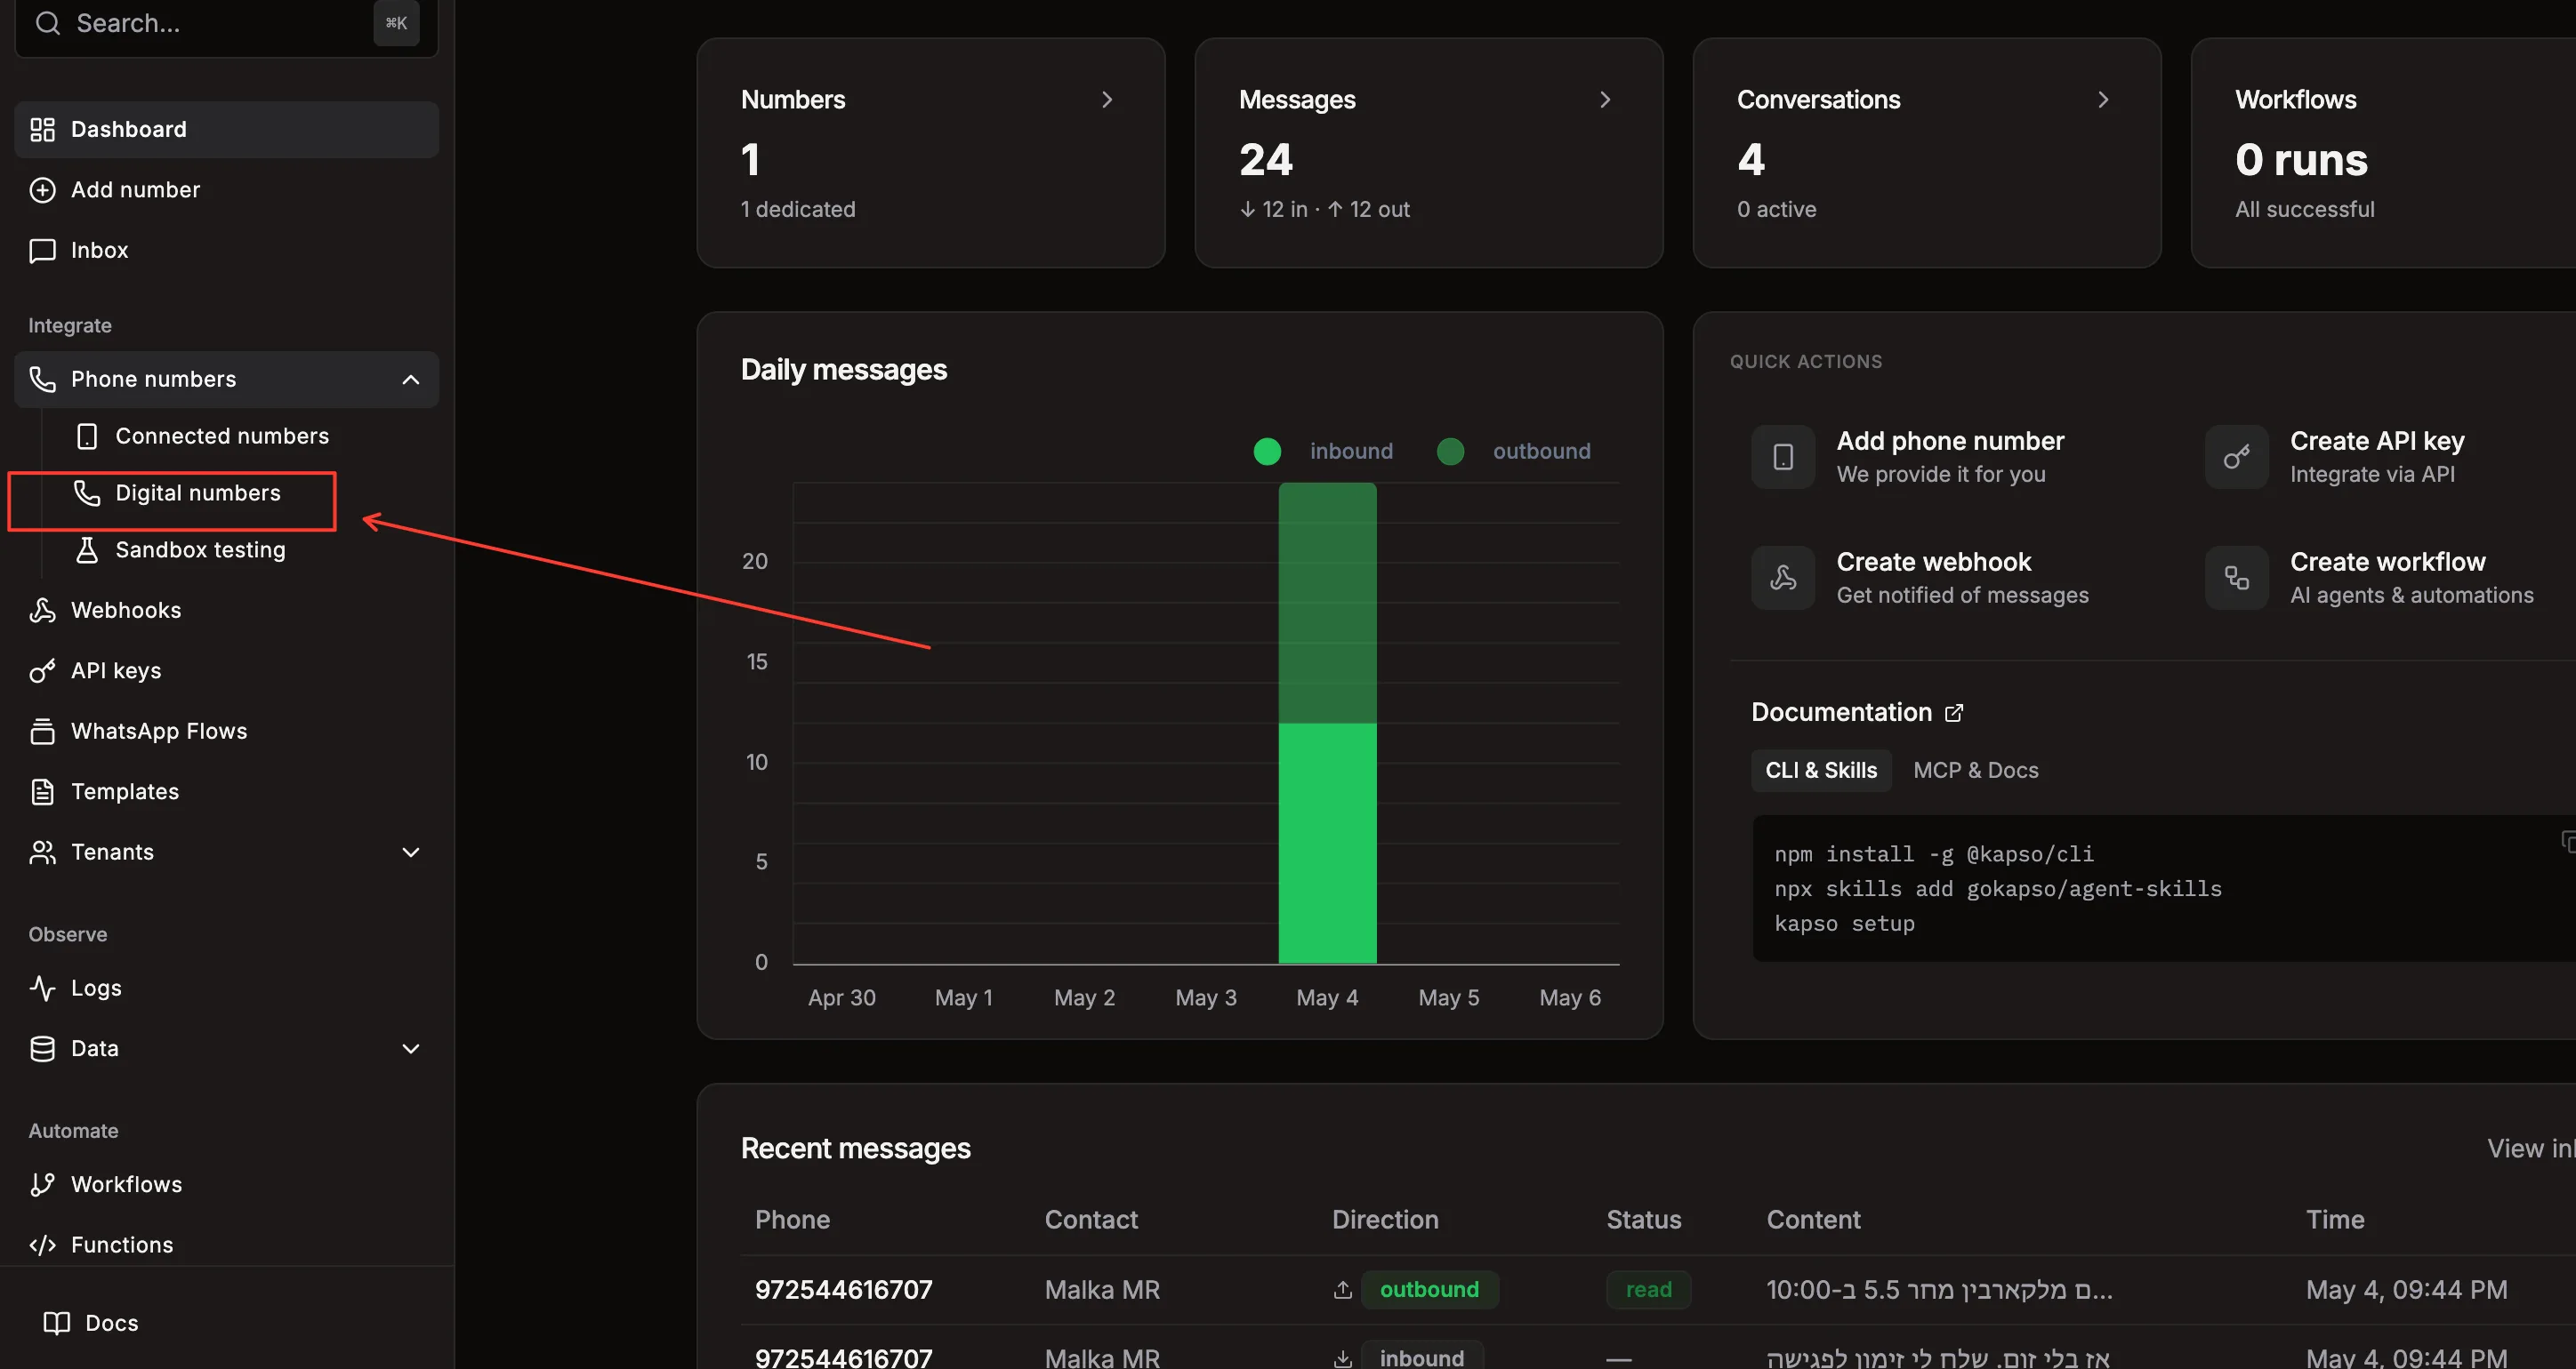The image size is (2576, 1369).
Task: Click the WhatsApp Flows icon
Action: coord(42,732)
